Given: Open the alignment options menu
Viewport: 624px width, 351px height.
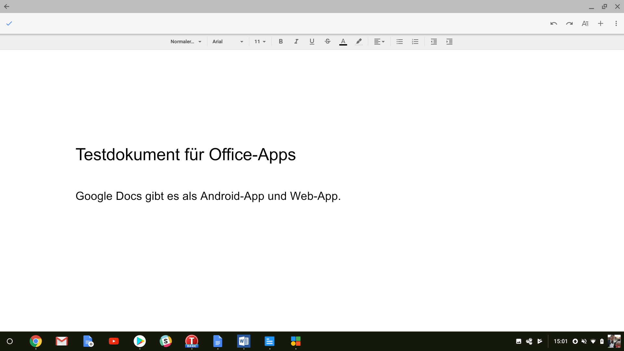Looking at the screenshot, I should 379,42.
